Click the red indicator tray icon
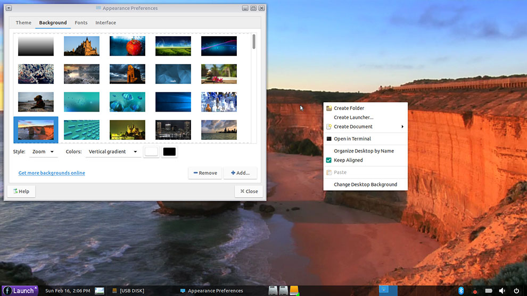The image size is (527, 296). pyautogui.click(x=475, y=291)
